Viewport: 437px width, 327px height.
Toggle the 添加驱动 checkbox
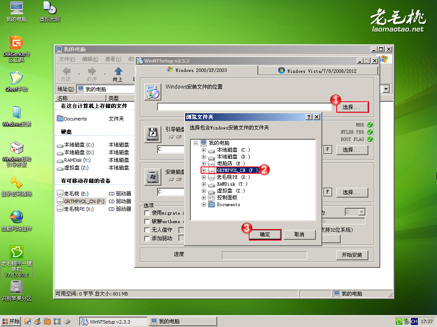(x=147, y=238)
